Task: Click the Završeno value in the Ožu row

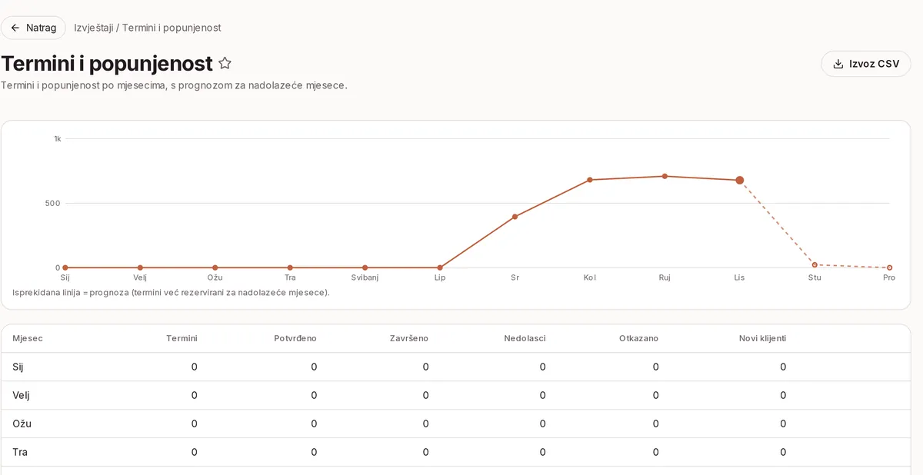Action: 425,424
